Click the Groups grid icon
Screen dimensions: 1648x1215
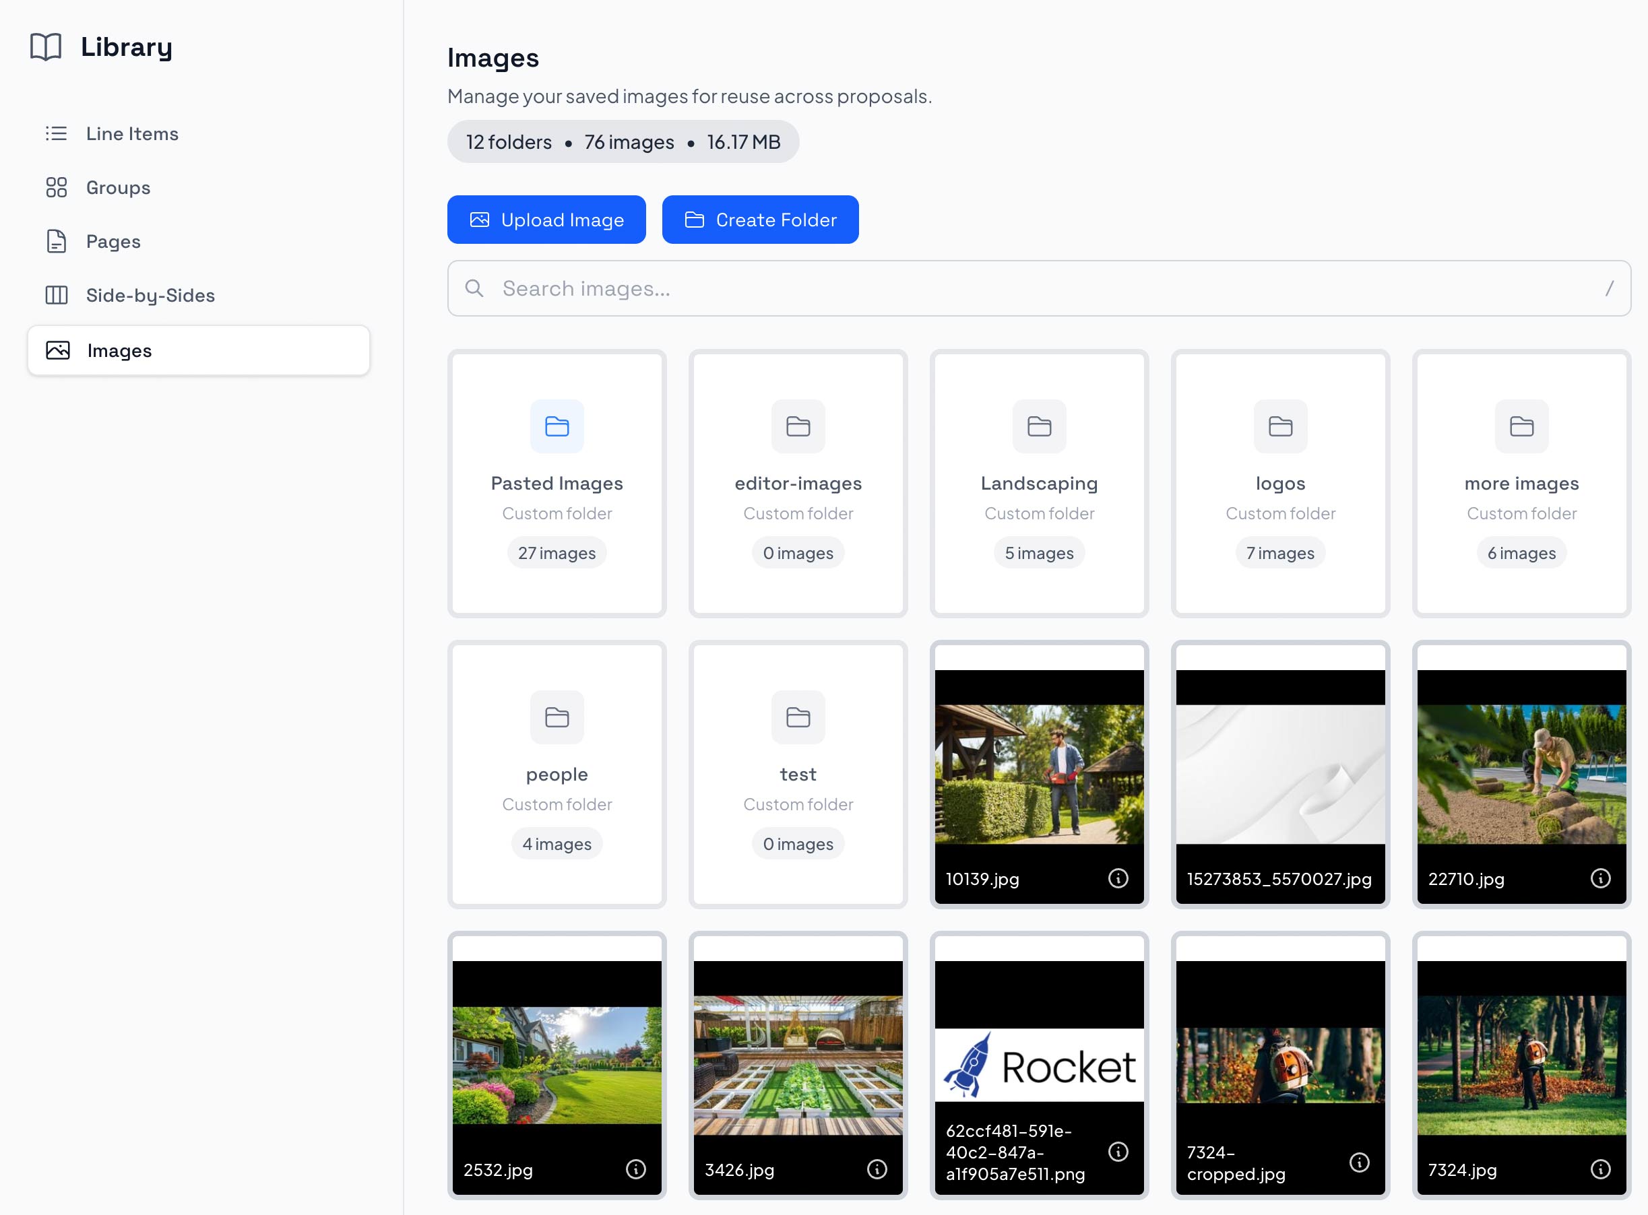57,187
